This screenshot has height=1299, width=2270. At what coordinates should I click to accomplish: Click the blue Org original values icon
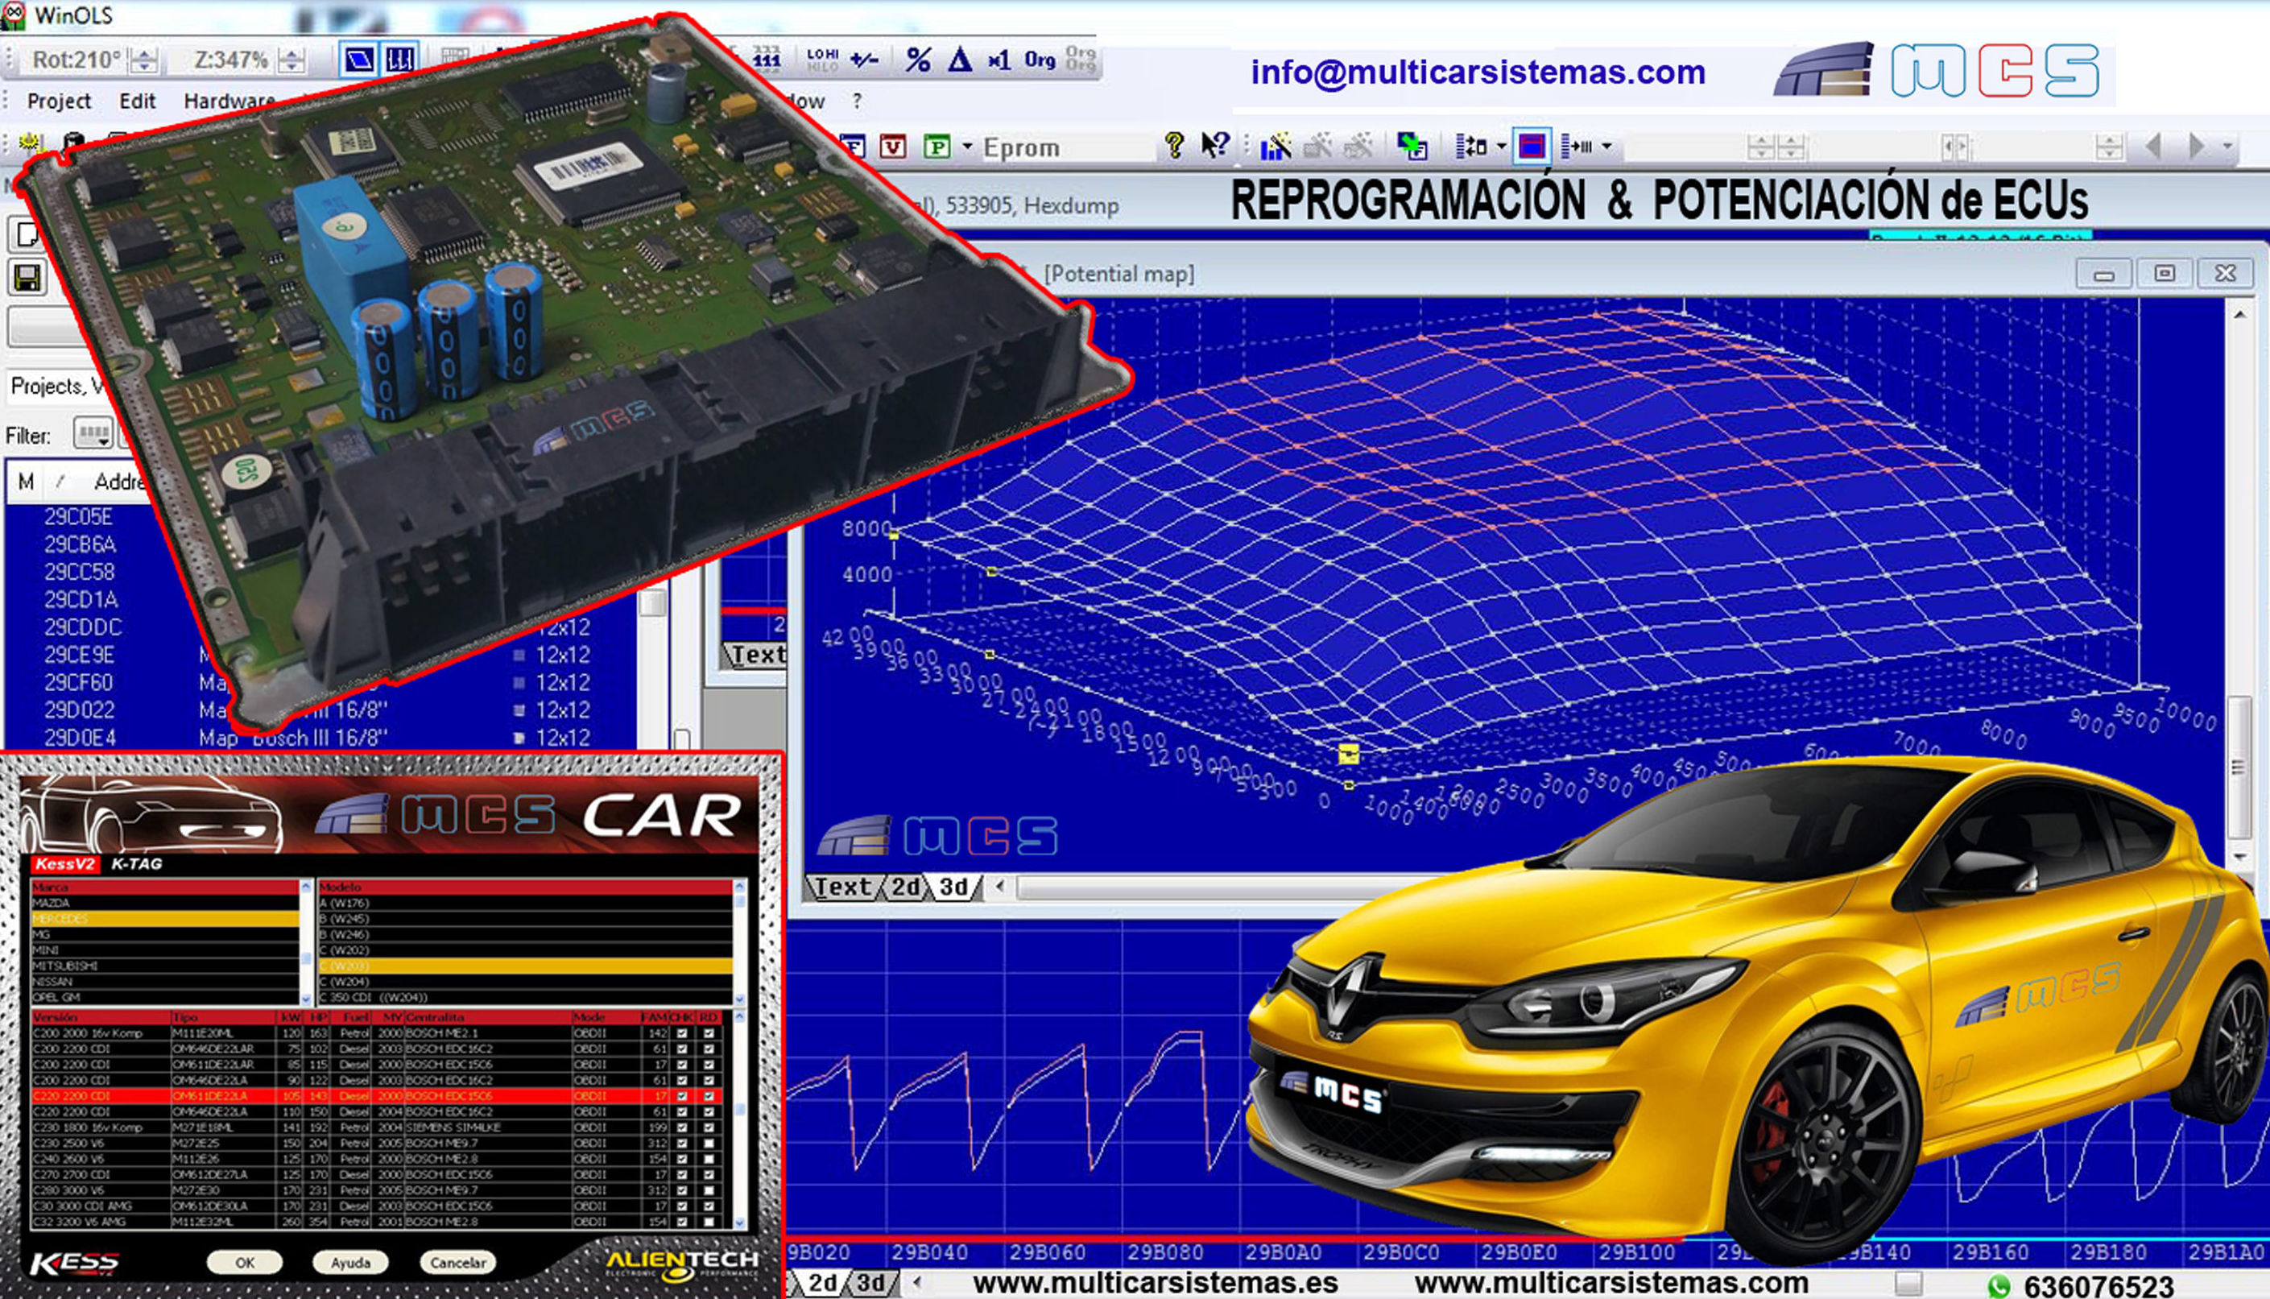coord(1039,60)
